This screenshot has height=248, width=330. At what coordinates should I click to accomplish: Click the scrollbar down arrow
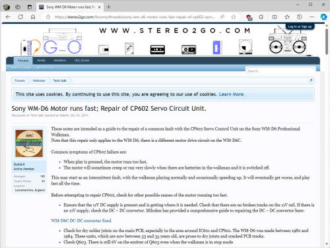(327, 244)
